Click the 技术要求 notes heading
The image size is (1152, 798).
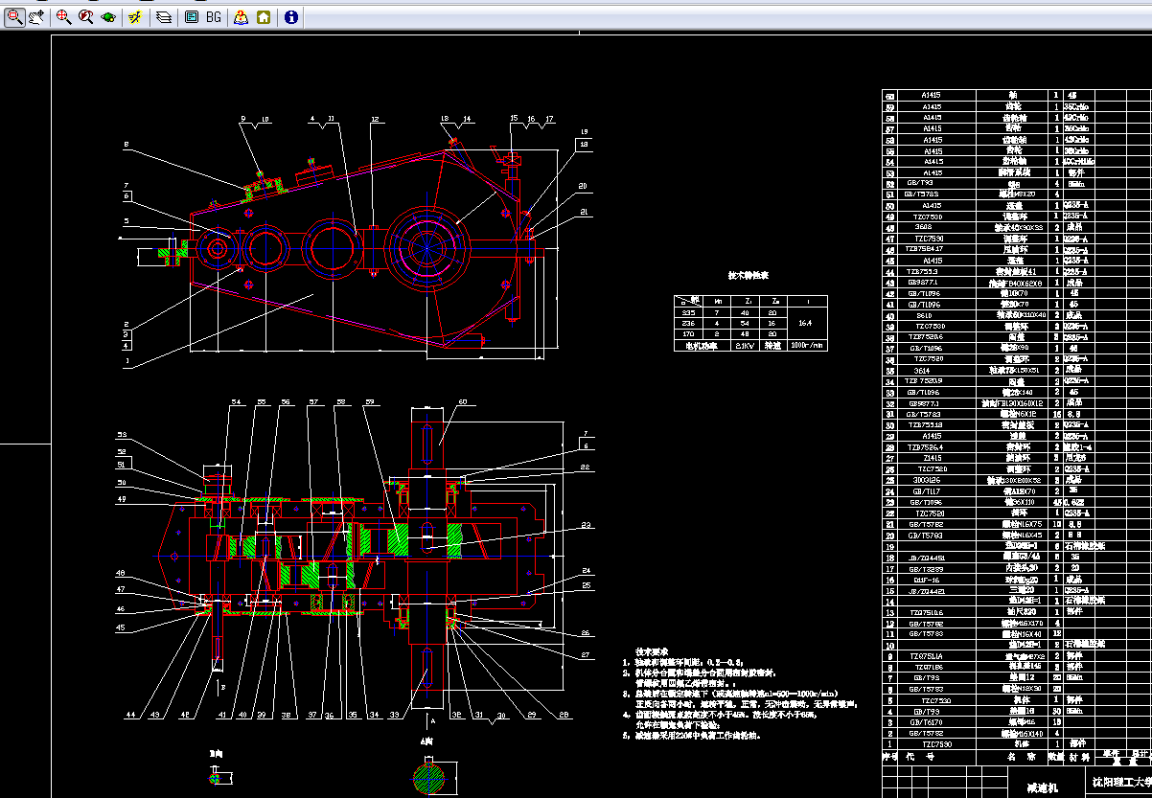pos(651,650)
